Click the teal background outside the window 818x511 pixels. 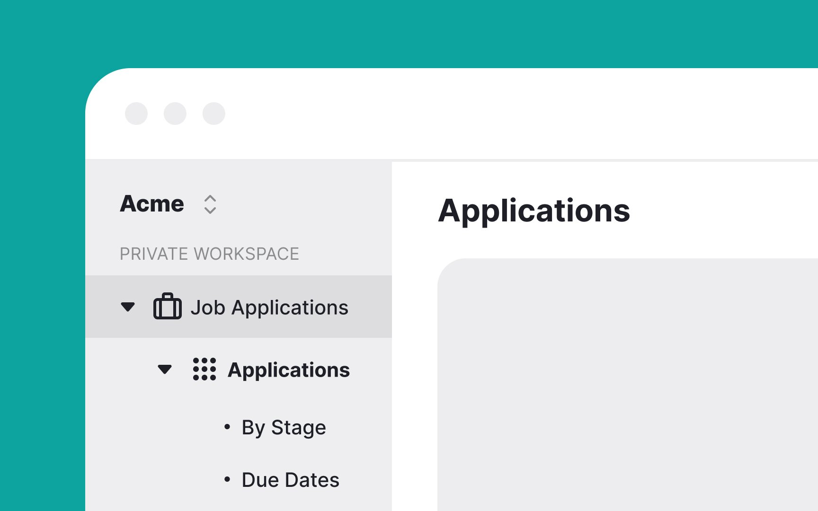coord(409,33)
